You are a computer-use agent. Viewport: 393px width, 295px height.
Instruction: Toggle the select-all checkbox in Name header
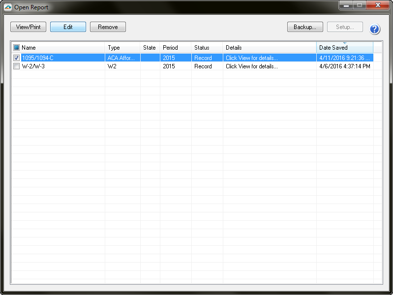(x=17, y=47)
